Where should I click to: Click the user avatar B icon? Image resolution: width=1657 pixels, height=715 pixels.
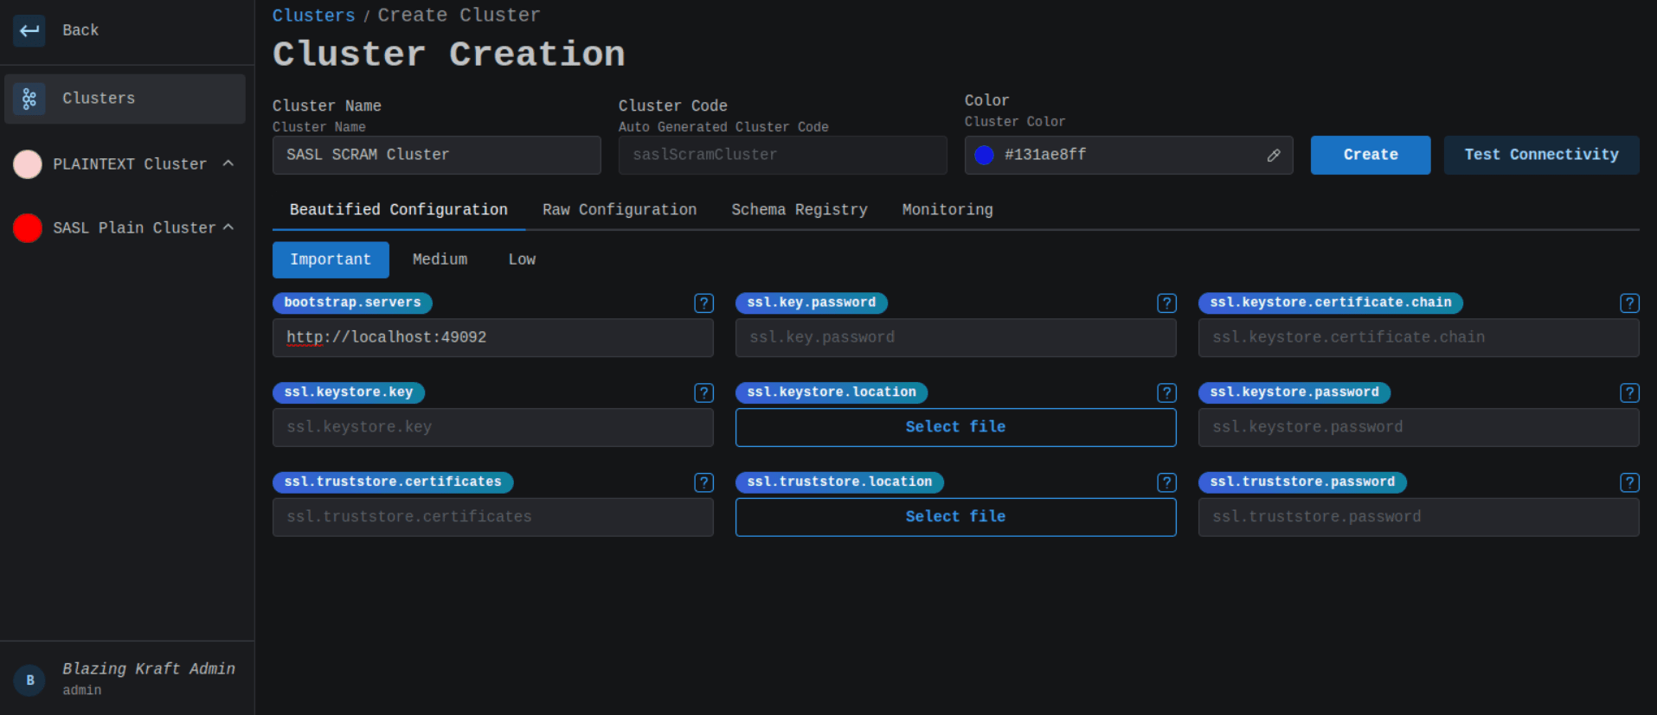pyautogui.click(x=30, y=680)
